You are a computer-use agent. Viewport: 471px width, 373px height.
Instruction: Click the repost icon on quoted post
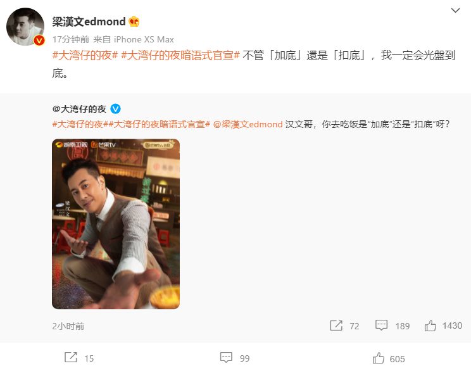coord(336,326)
